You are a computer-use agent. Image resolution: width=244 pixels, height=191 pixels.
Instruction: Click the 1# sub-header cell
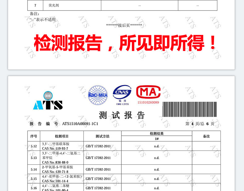(x=157, y=139)
